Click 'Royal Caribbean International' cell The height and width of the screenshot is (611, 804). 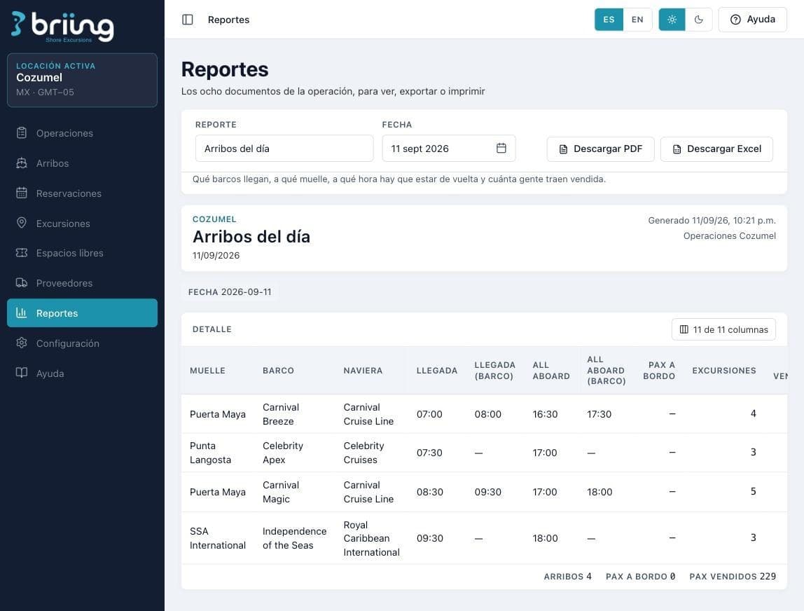pyautogui.click(x=371, y=538)
